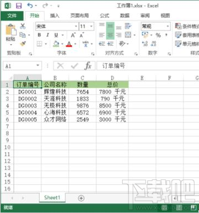
Task: Select the Format Painter brush
Action: 23,44
